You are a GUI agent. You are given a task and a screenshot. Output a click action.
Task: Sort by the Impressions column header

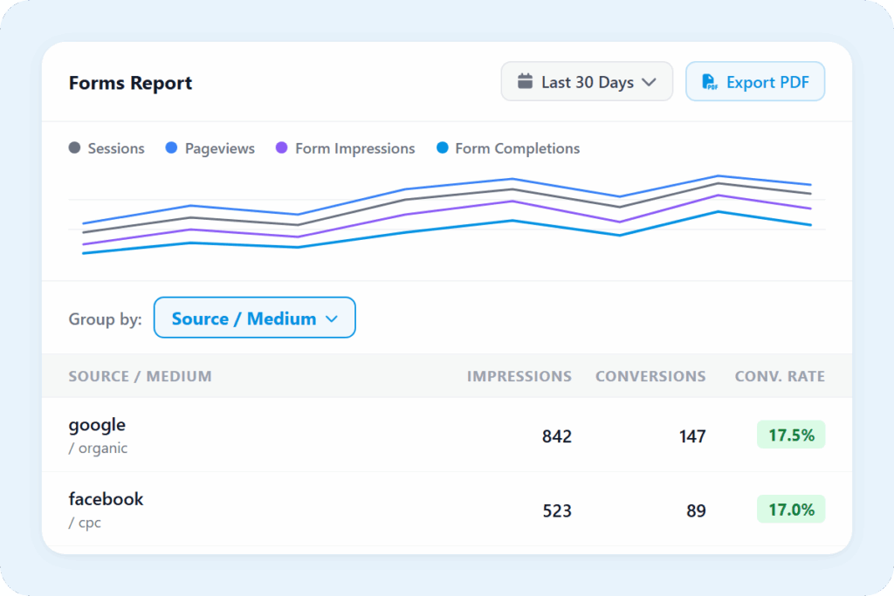(519, 376)
